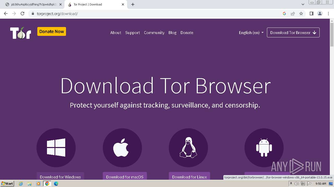334x187 pixels.
Task: Open the Windows Start button
Action: (7, 184)
